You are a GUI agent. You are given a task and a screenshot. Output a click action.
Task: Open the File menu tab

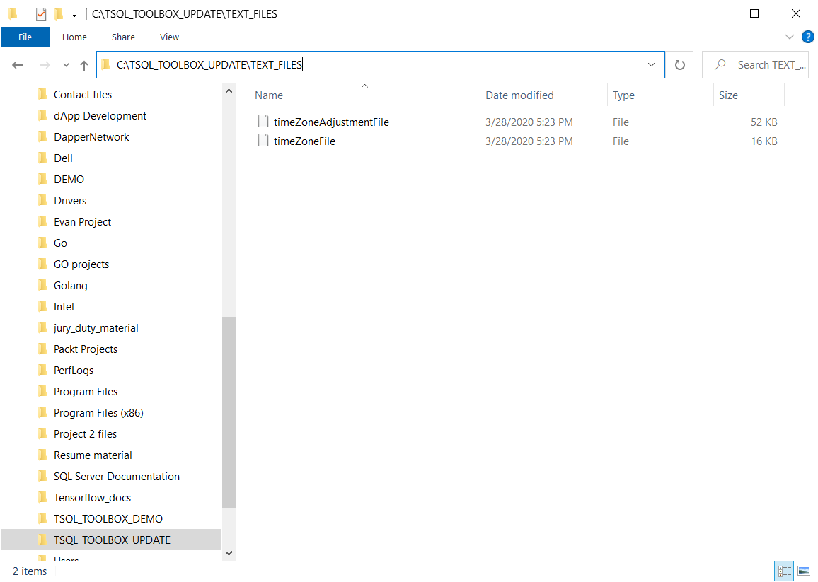point(25,37)
